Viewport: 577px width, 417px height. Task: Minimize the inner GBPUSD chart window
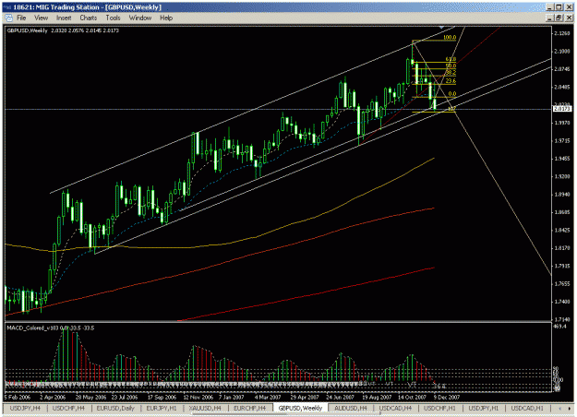tap(550, 18)
